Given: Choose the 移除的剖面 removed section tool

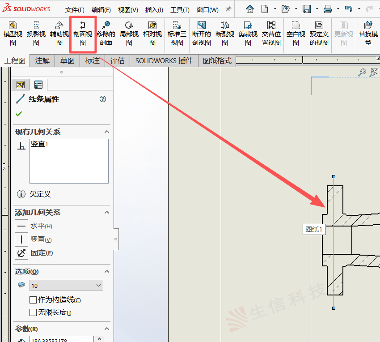Looking at the screenshot, I should coord(106,34).
